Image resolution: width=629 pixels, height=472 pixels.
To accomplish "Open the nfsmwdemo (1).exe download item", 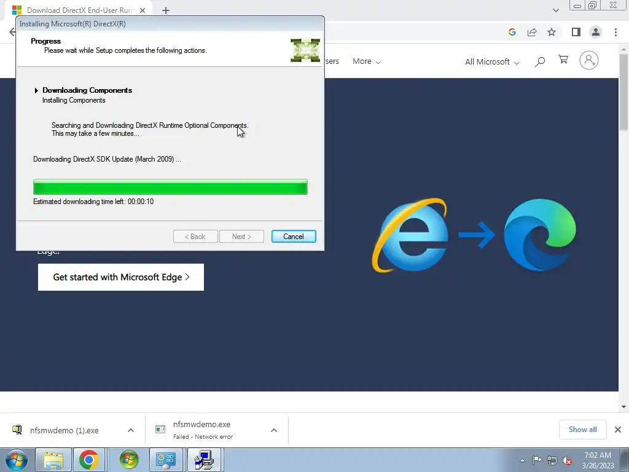I will [x=64, y=430].
